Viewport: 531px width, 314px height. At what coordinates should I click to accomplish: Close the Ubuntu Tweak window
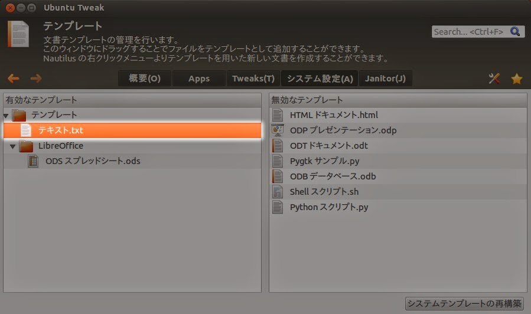pos(11,8)
